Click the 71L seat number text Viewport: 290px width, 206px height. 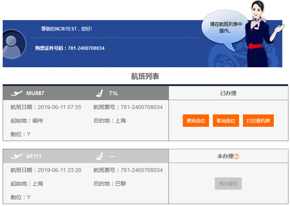point(114,93)
